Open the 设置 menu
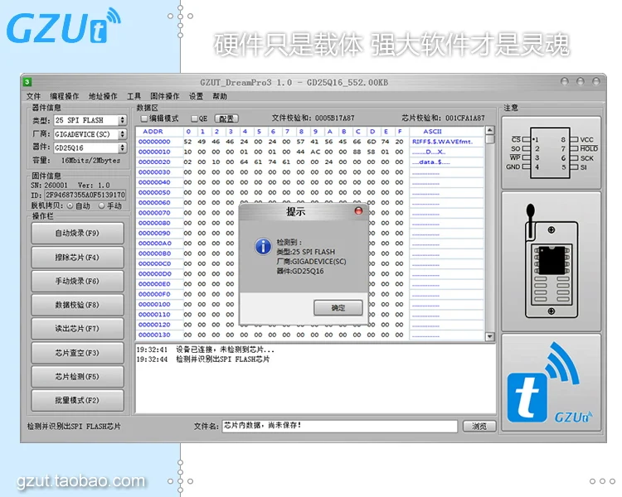 click(x=196, y=96)
